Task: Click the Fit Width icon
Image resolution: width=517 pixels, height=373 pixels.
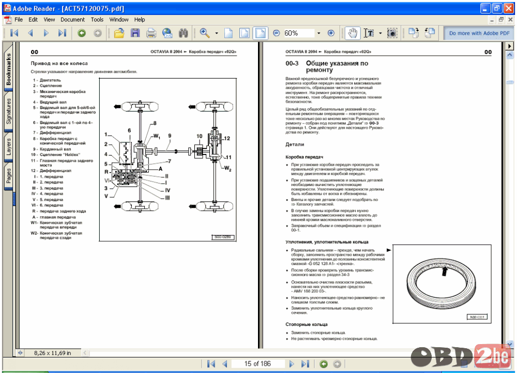Action: (261, 33)
